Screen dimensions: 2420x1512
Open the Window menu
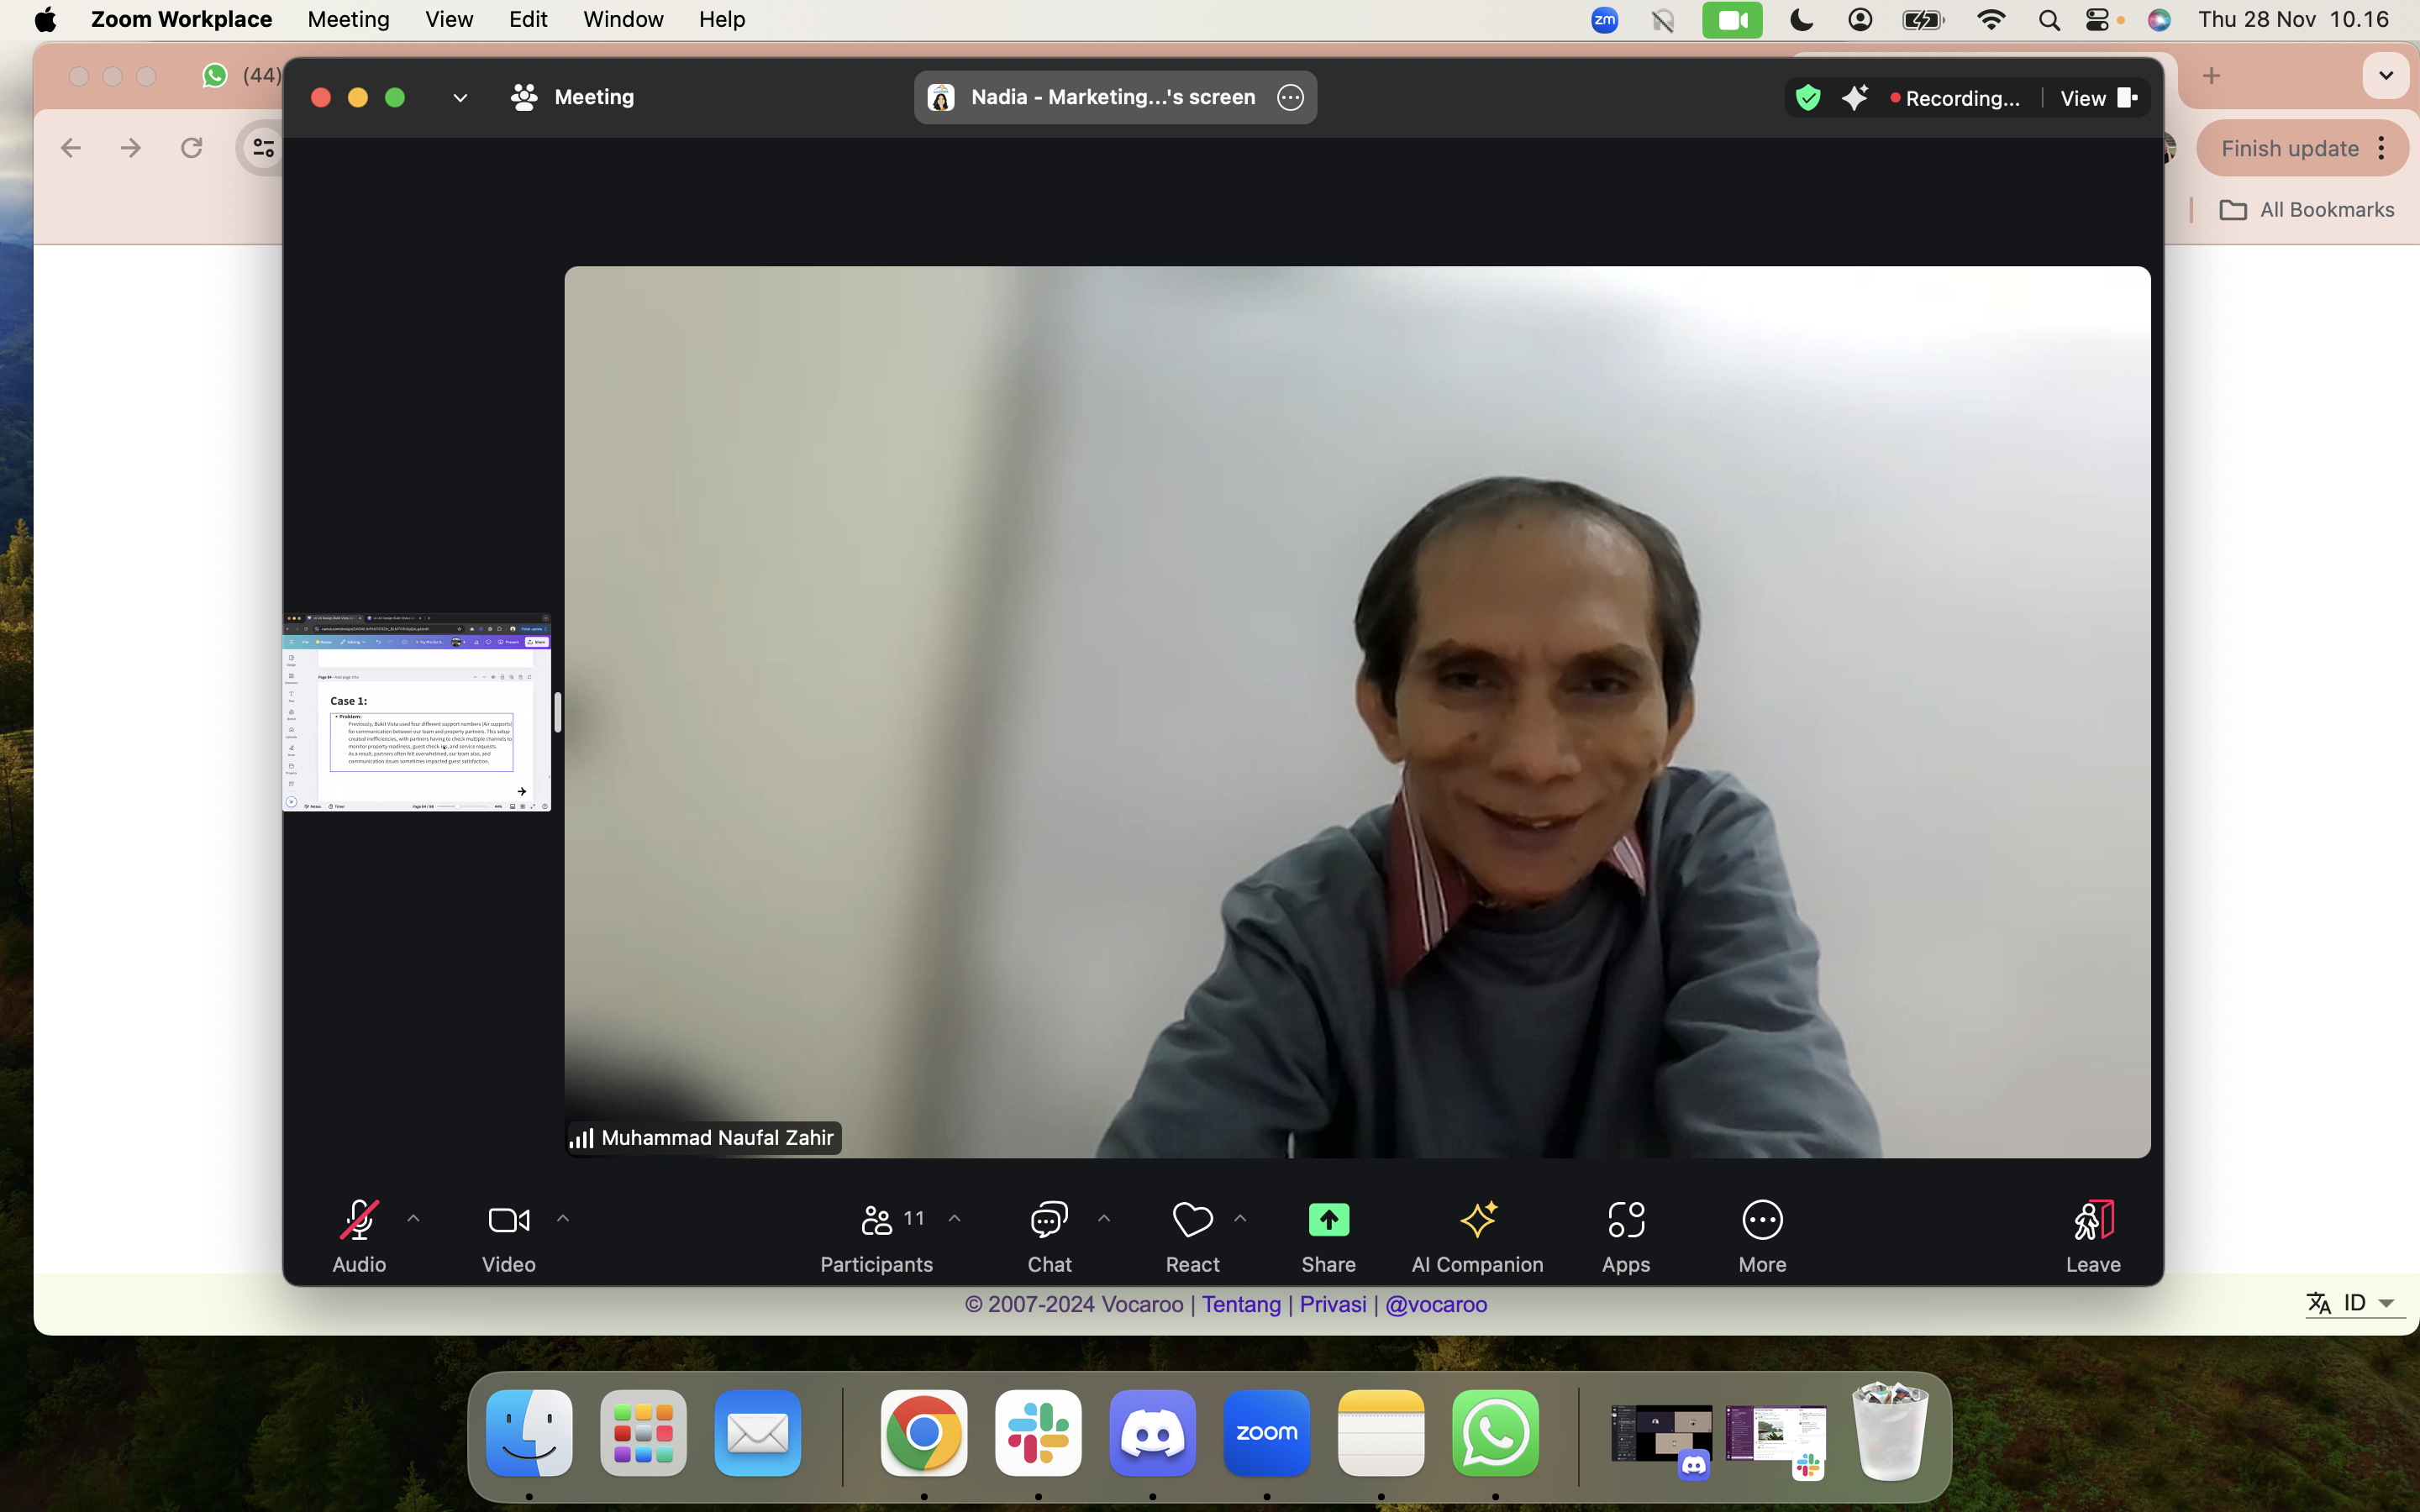click(x=623, y=19)
